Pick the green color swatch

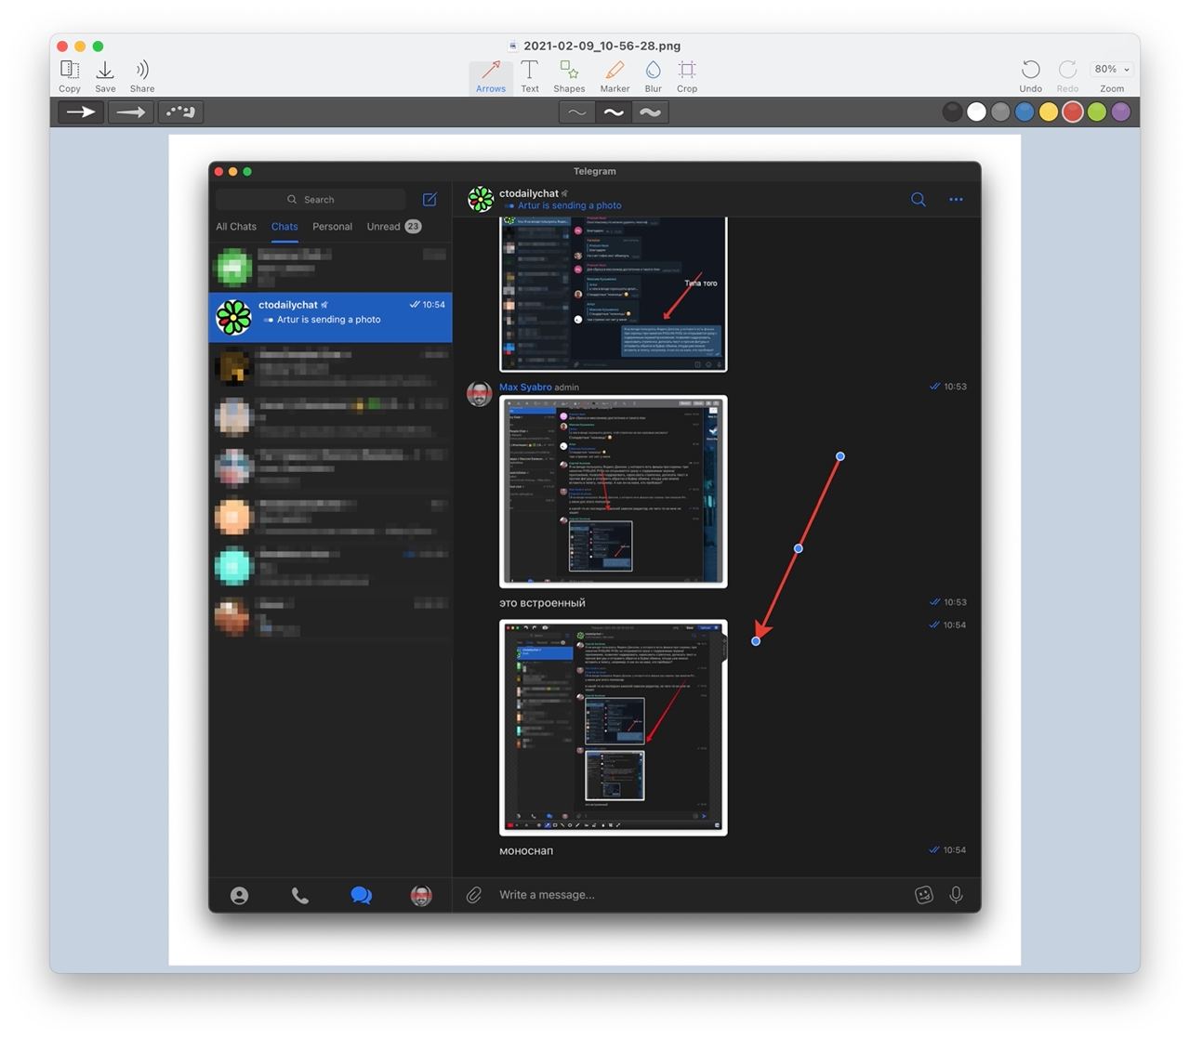(x=1097, y=112)
